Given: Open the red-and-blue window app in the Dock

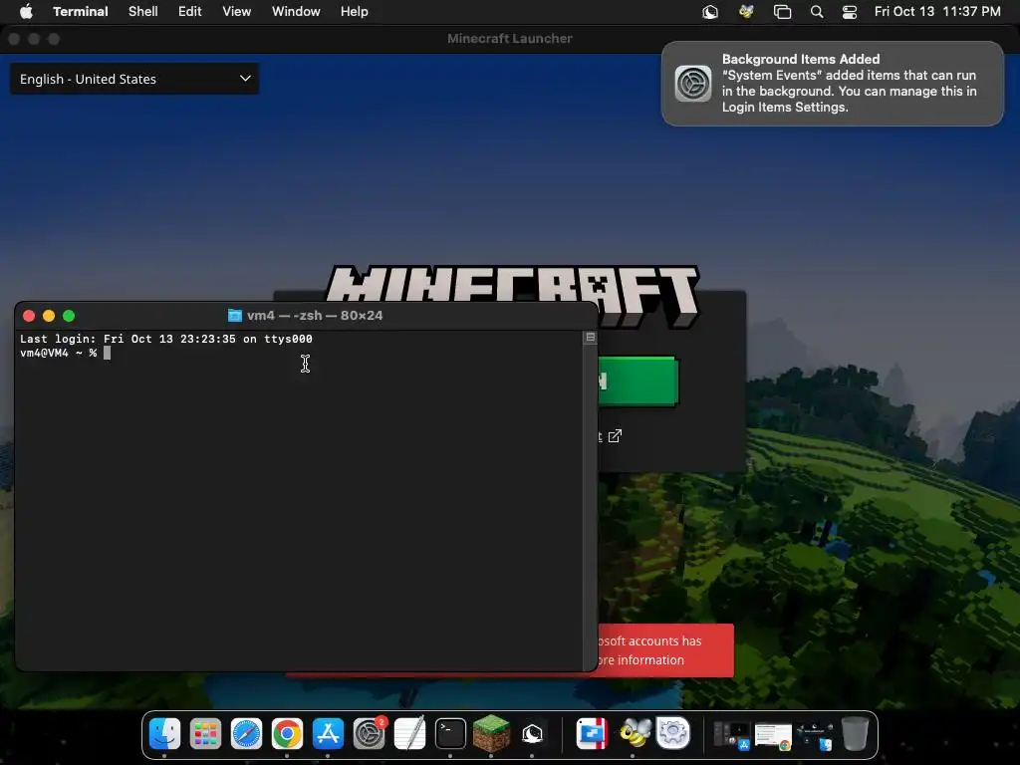Looking at the screenshot, I should click(592, 734).
